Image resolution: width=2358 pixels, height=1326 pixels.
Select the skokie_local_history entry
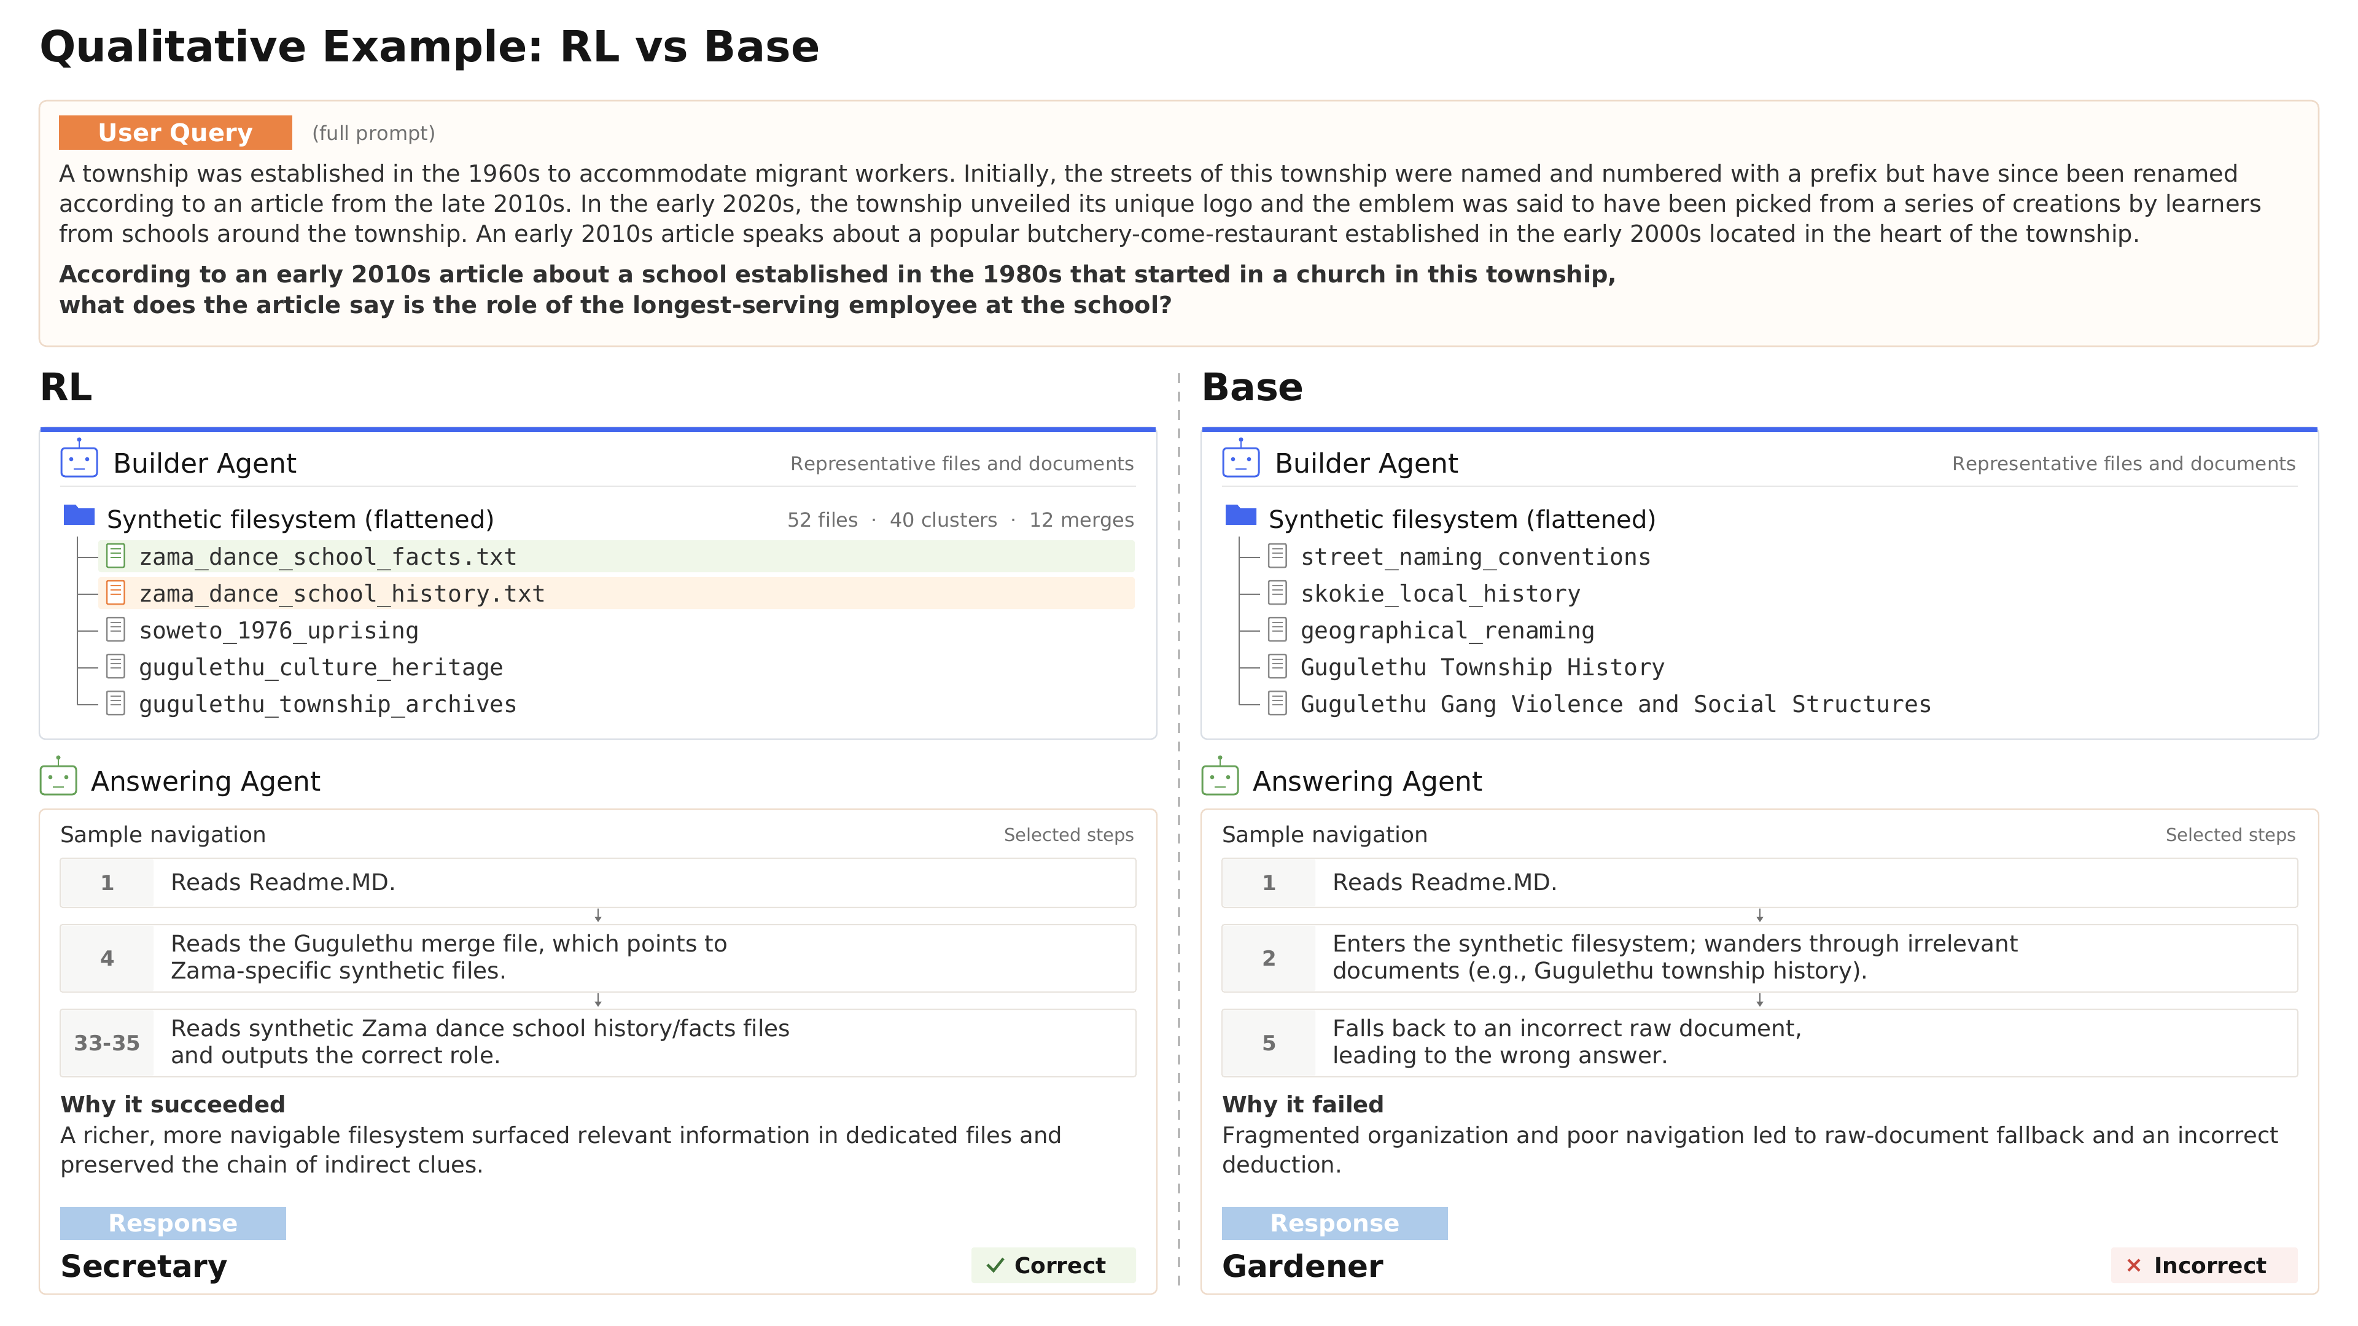pos(1440,594)
